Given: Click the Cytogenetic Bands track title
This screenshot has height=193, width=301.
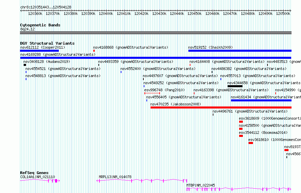Looking at the screenshot, I should point(40,25).
